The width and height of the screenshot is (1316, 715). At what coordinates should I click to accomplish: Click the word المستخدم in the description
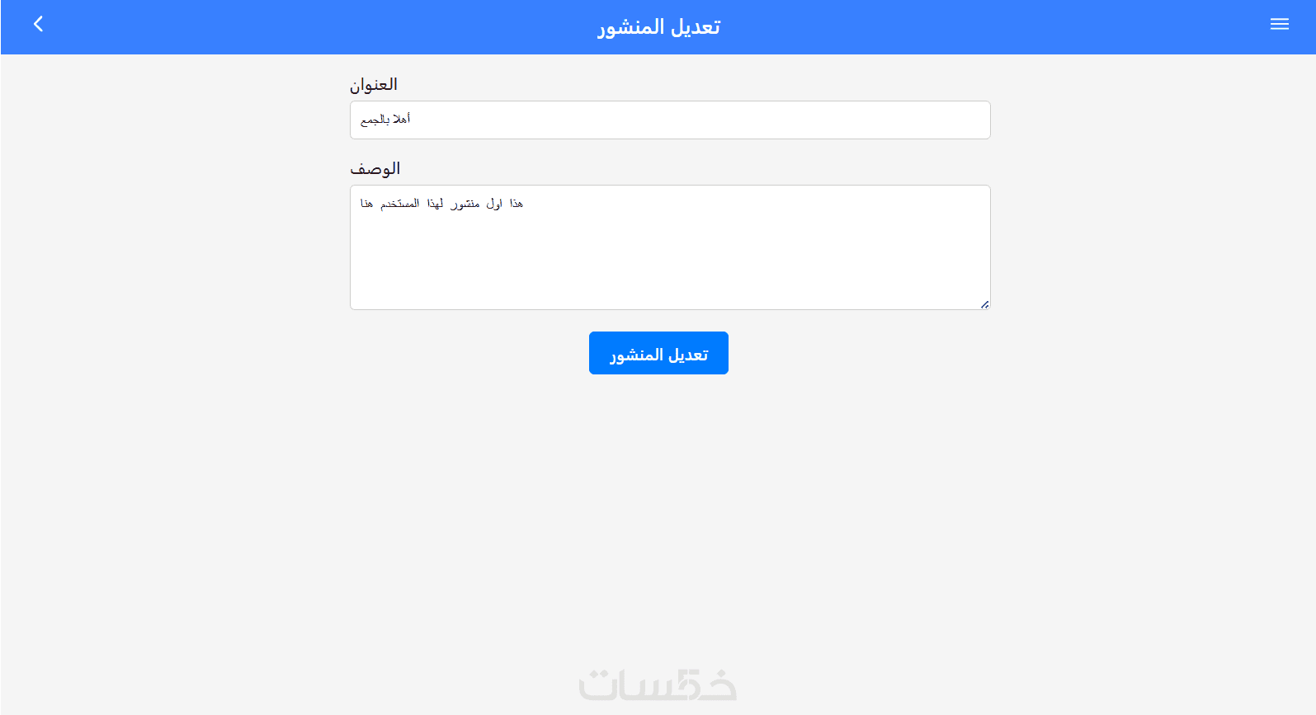pyautogui.click(x=399, y=204)
